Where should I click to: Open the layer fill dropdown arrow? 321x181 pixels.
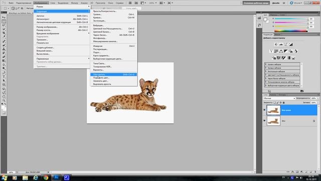pos(318,103)
